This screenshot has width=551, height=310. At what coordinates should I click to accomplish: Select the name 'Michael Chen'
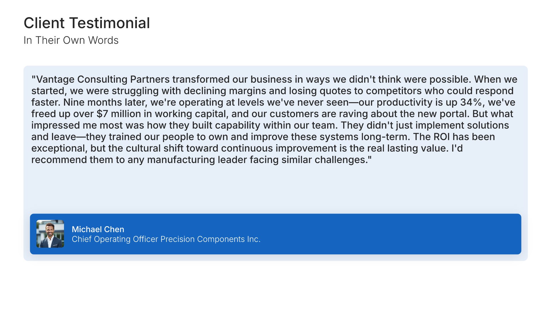[98, 229]
